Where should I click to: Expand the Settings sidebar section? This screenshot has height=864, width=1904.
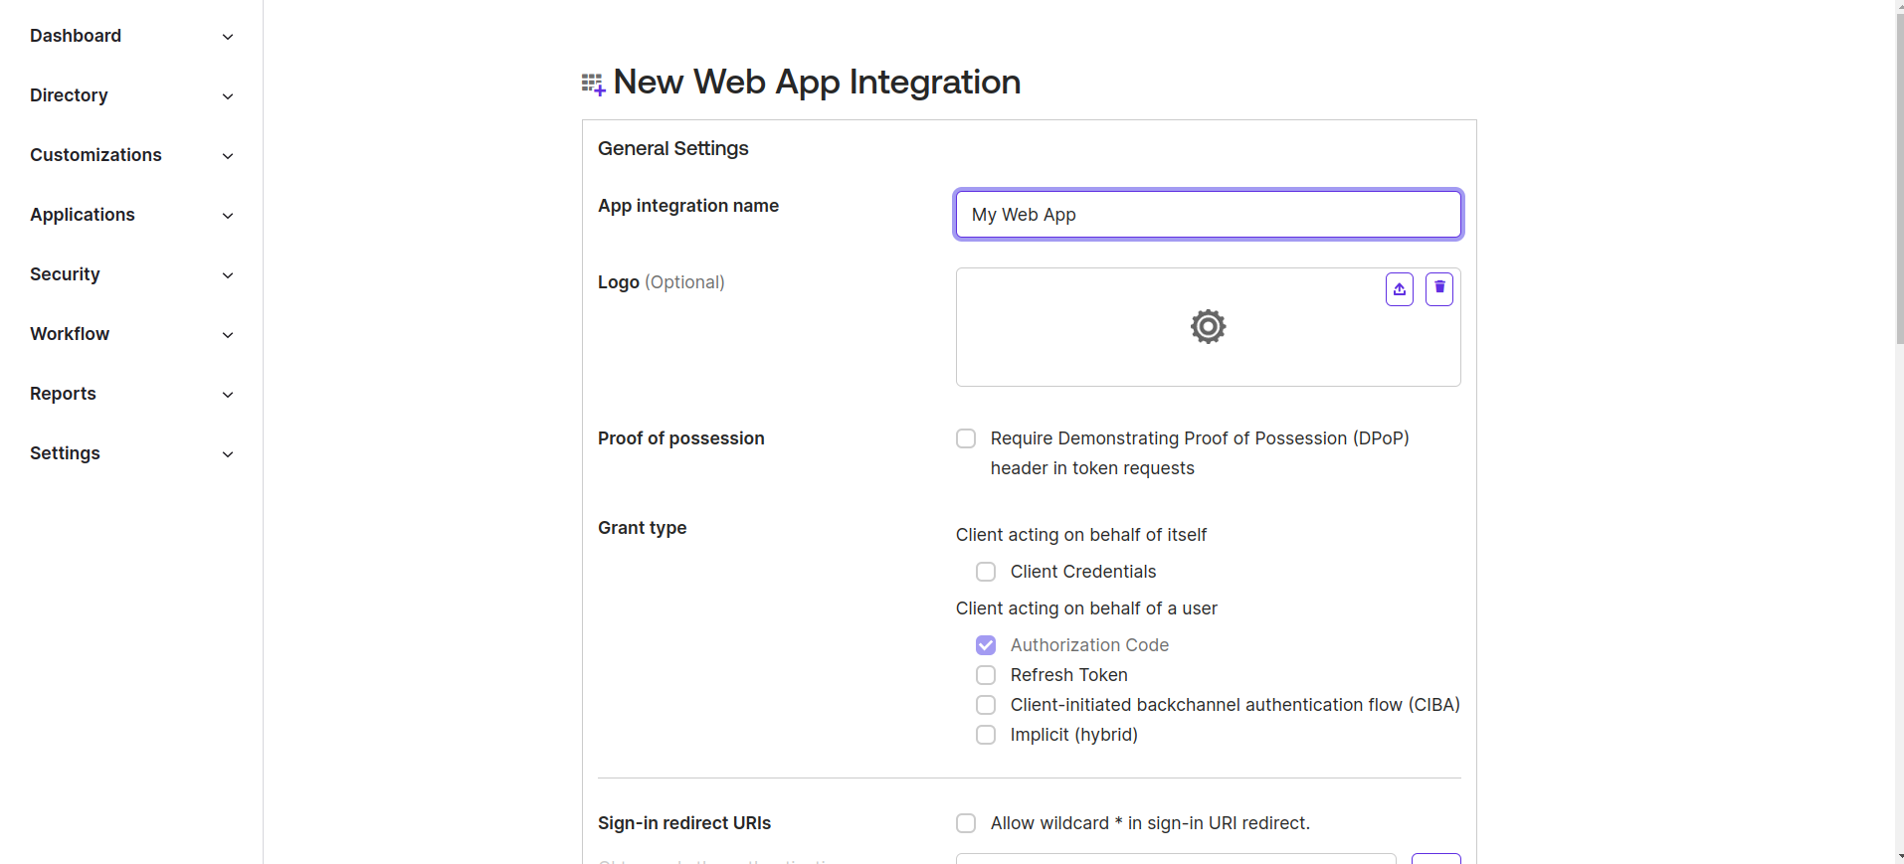point(228,454)
